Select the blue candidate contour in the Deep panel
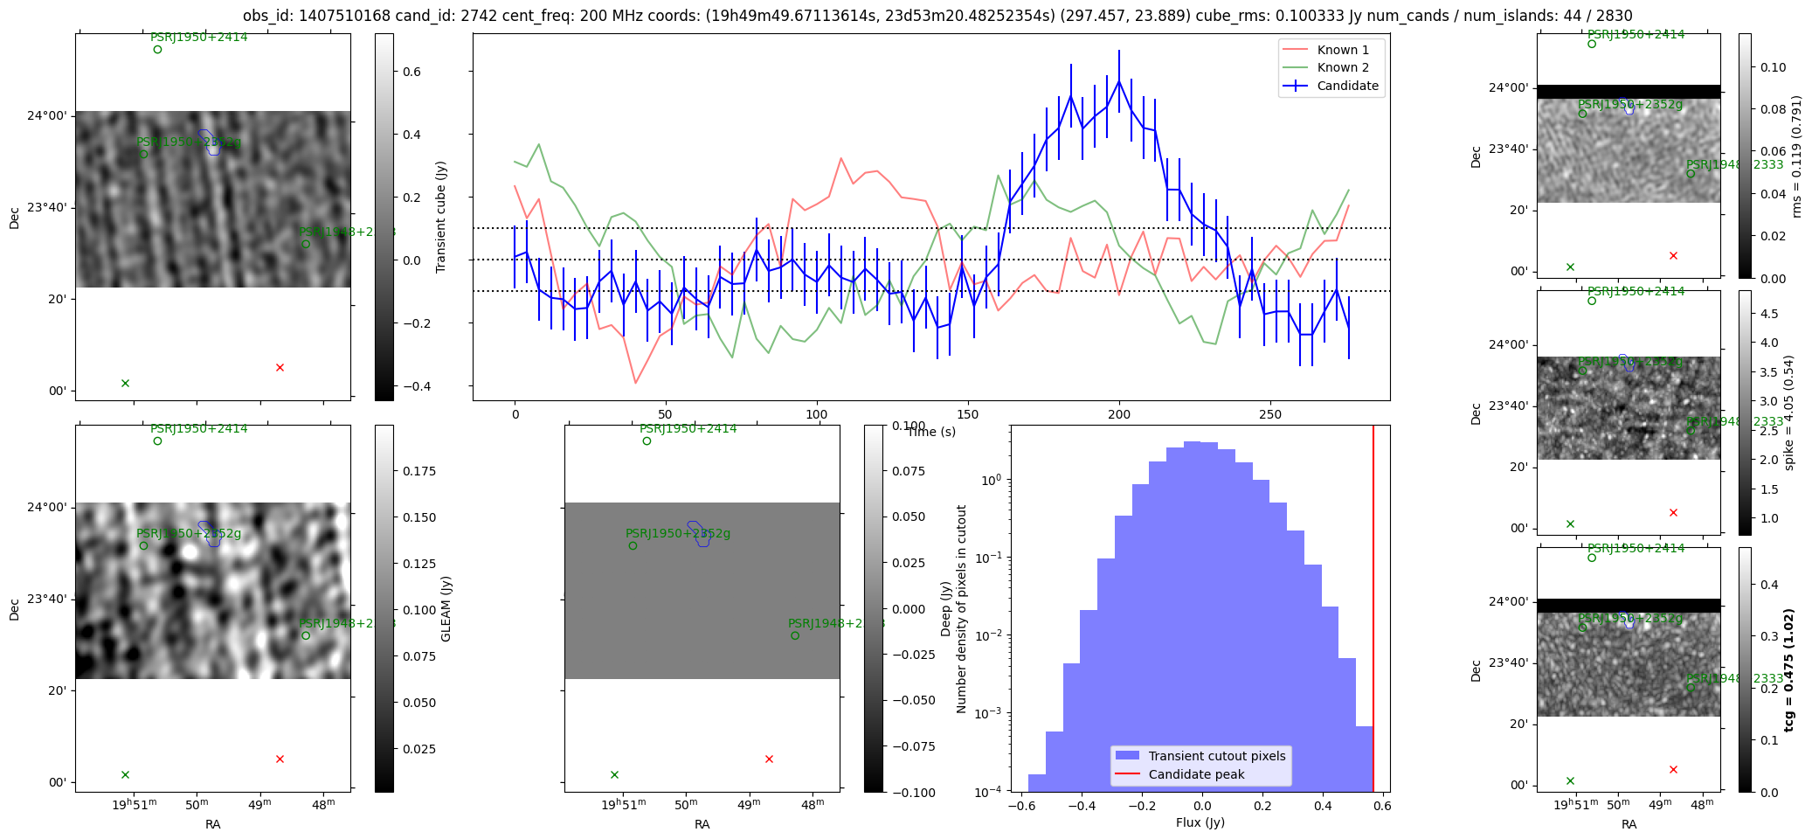1812x839 pixels. pyautogui.click(x=698, y=533)
